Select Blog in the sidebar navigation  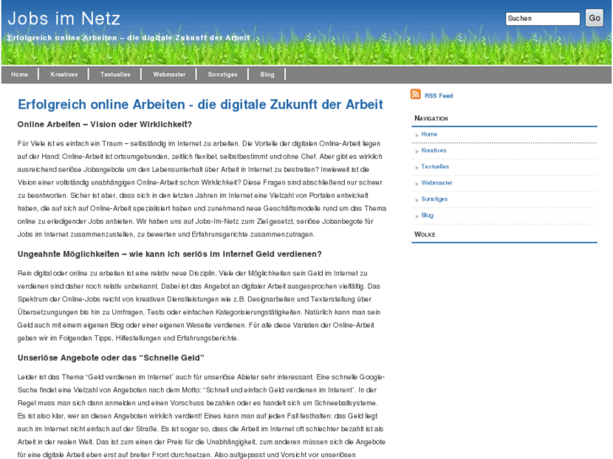[427, 216]
